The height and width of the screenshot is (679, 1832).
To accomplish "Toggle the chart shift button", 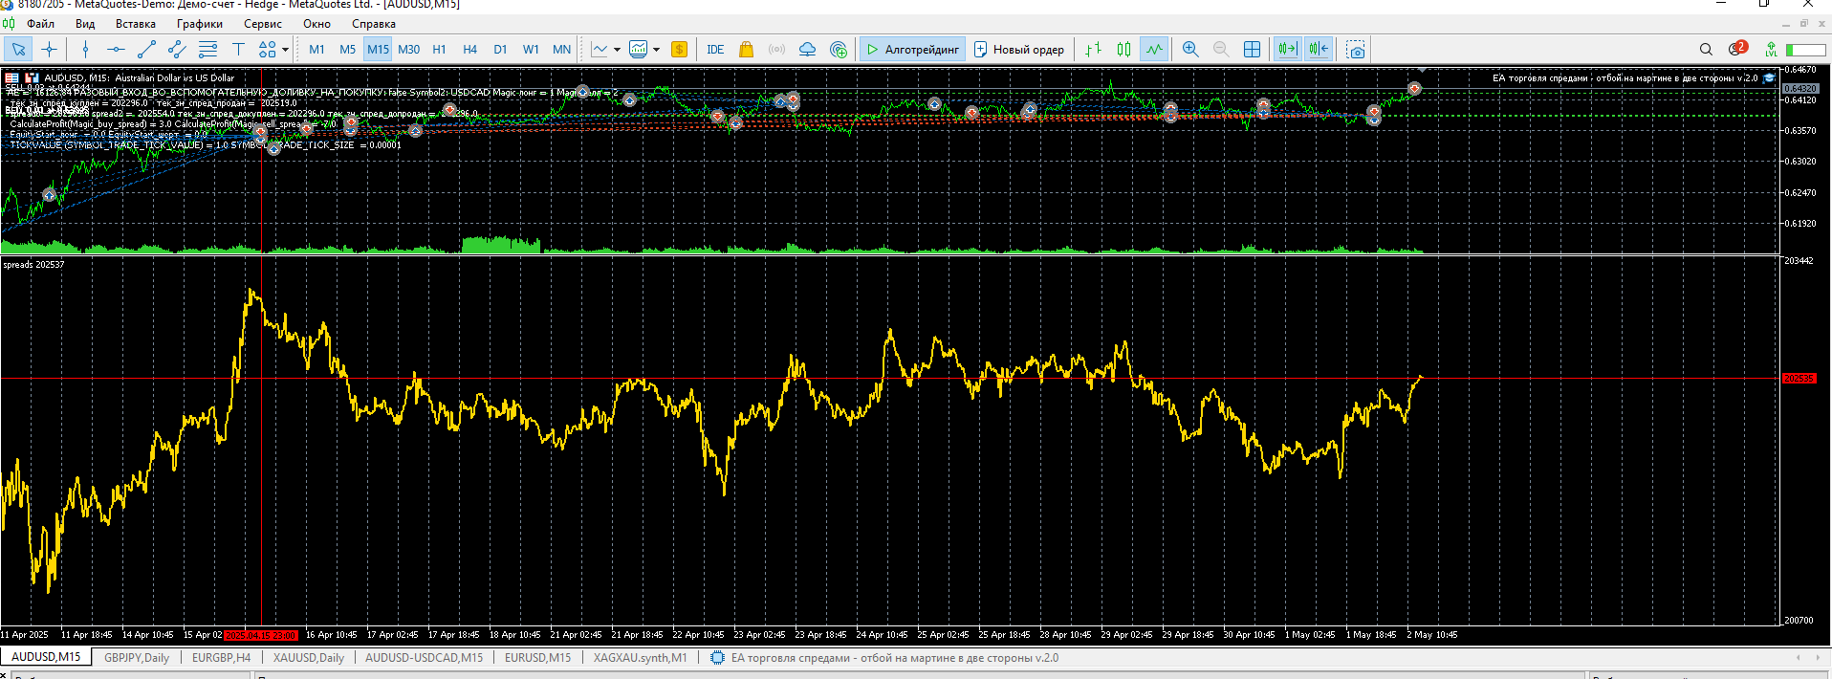I will (x=1319, y=50).
